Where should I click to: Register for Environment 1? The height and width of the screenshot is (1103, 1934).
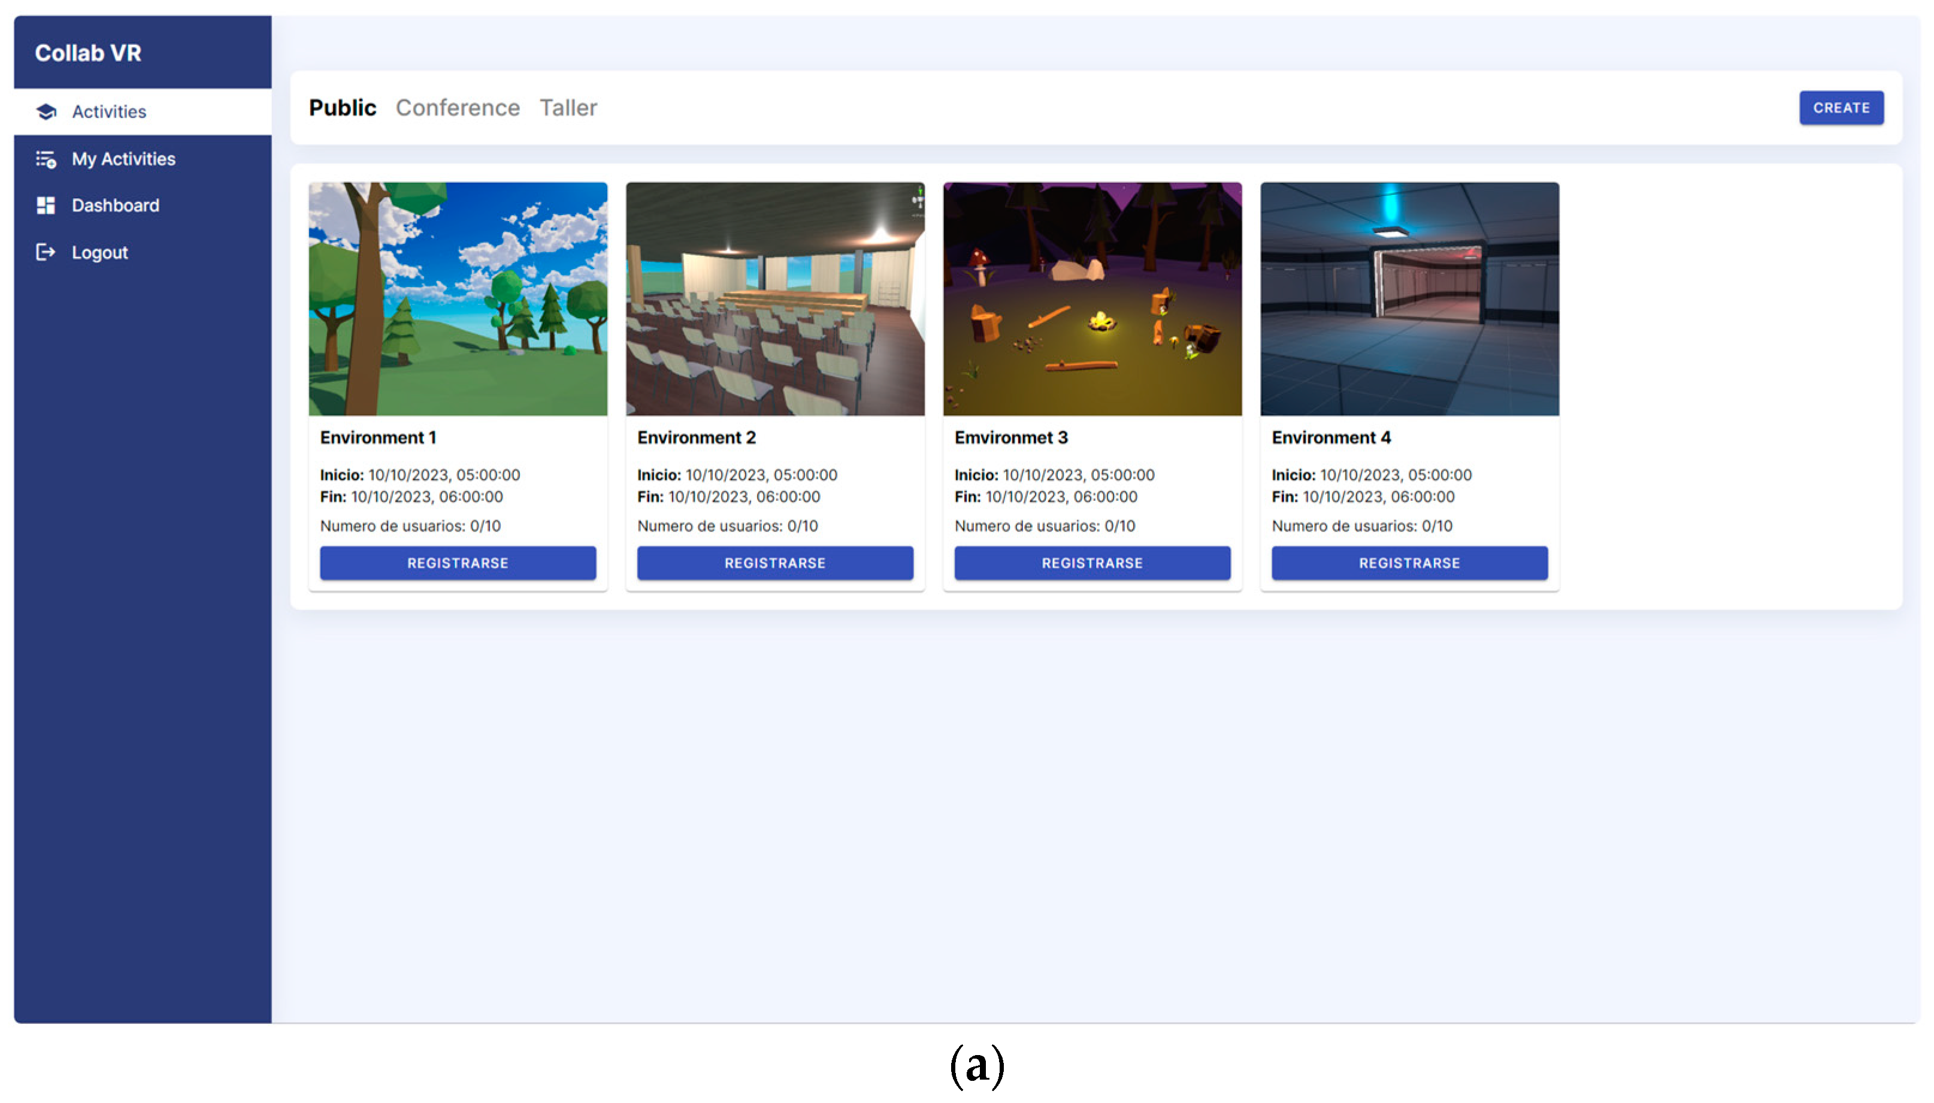point(458,563)
